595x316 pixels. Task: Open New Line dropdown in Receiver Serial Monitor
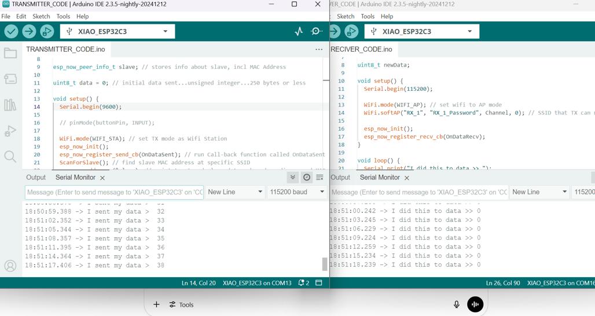coord(539,192)
